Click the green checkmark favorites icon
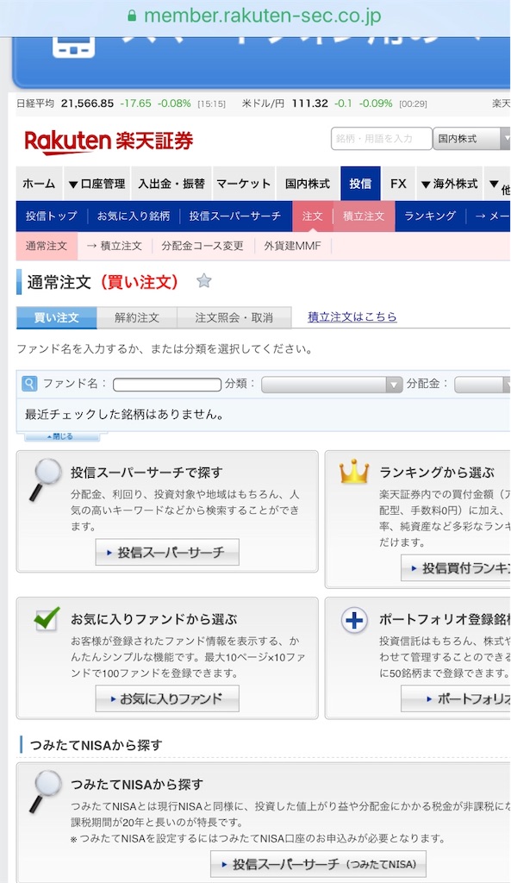Viewport: 511px width, 883px height. tap(47, 618)
